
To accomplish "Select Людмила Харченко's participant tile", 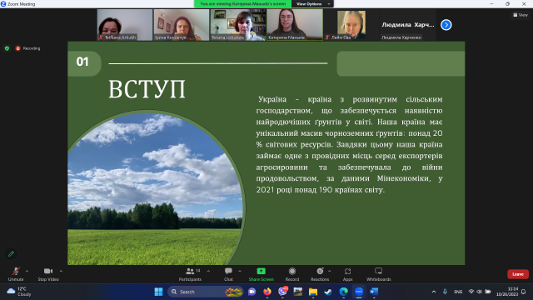I will (408, 25).
